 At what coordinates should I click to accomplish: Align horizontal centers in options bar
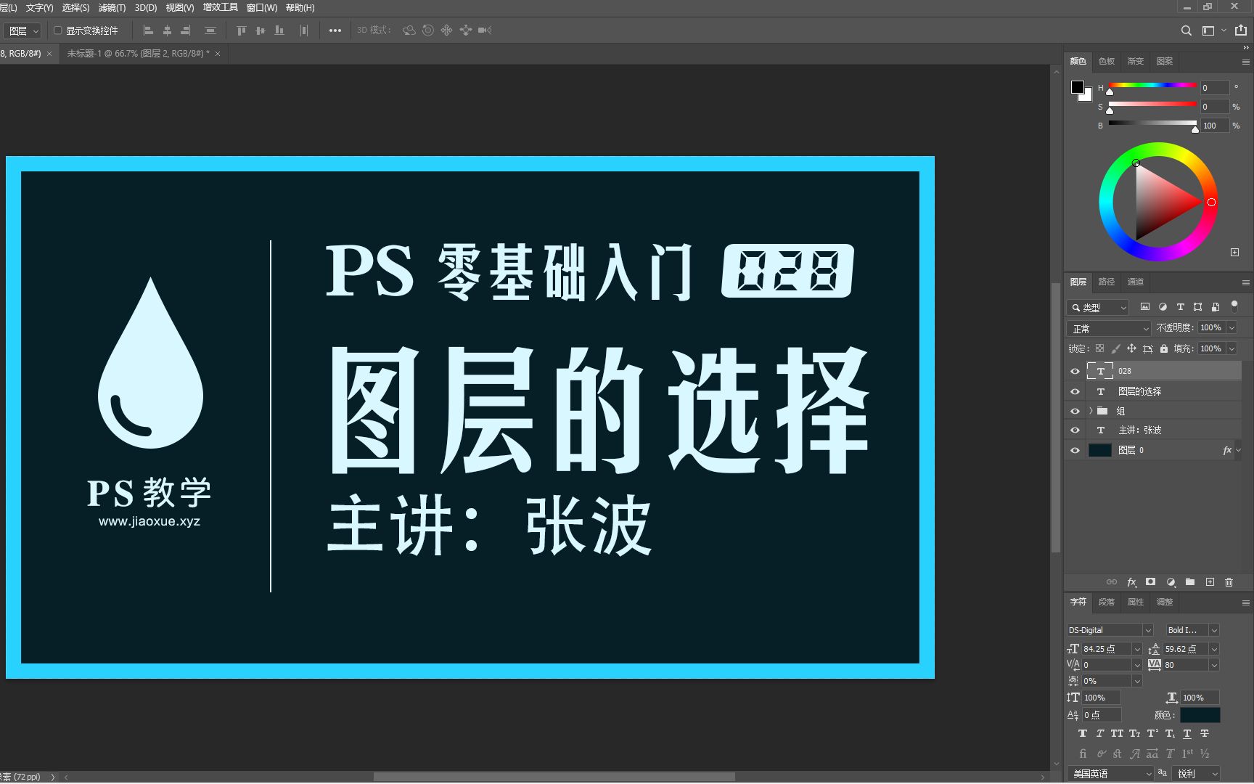click(167, 30)
